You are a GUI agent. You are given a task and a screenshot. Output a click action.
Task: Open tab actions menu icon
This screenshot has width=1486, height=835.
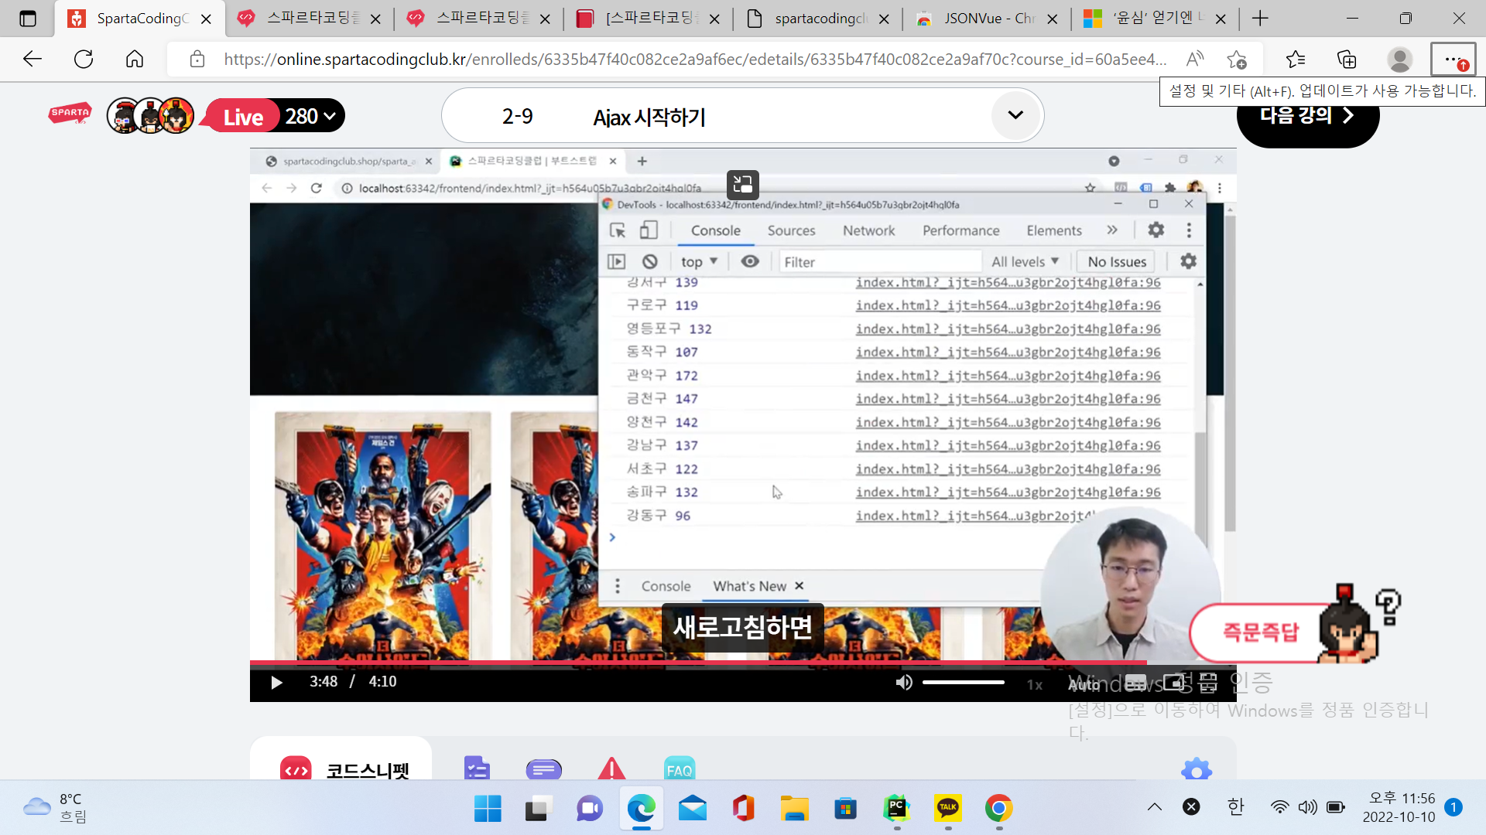point(28,19)
